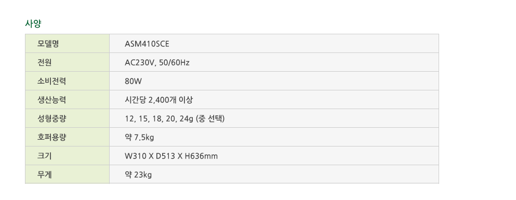Viewport: 516px width, 200px height.
Task: Select the 무게 label cell
Action: (67, 175)
